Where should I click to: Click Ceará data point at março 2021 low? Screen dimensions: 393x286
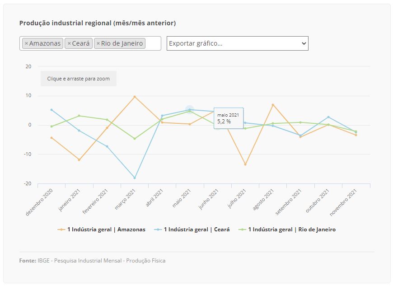135,178
